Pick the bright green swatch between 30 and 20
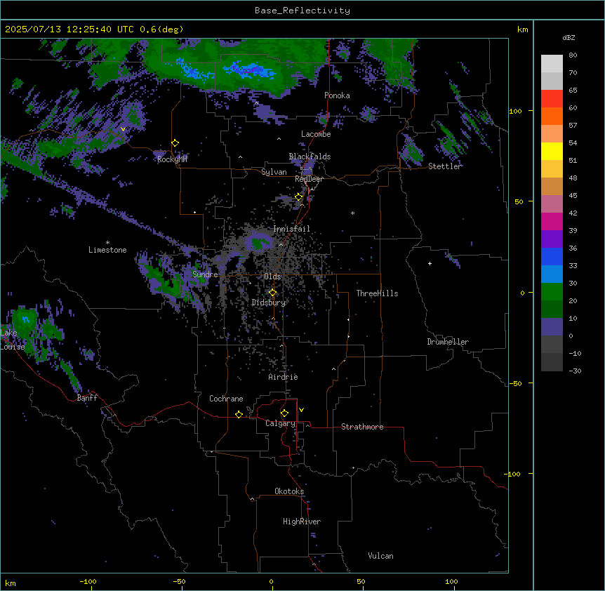Image resolution: width=605 pixels, height=591 pixels. [x=552, y=292]
